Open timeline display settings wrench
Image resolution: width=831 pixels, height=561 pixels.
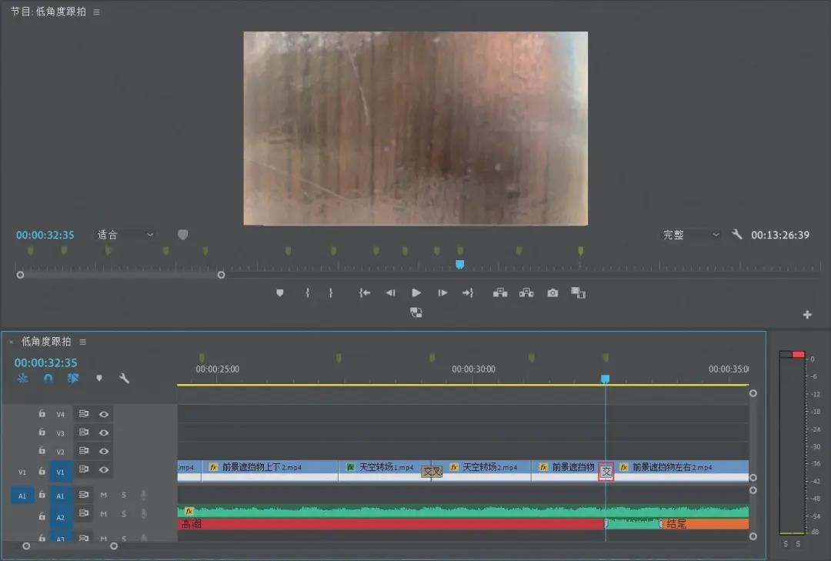[124, 378]
